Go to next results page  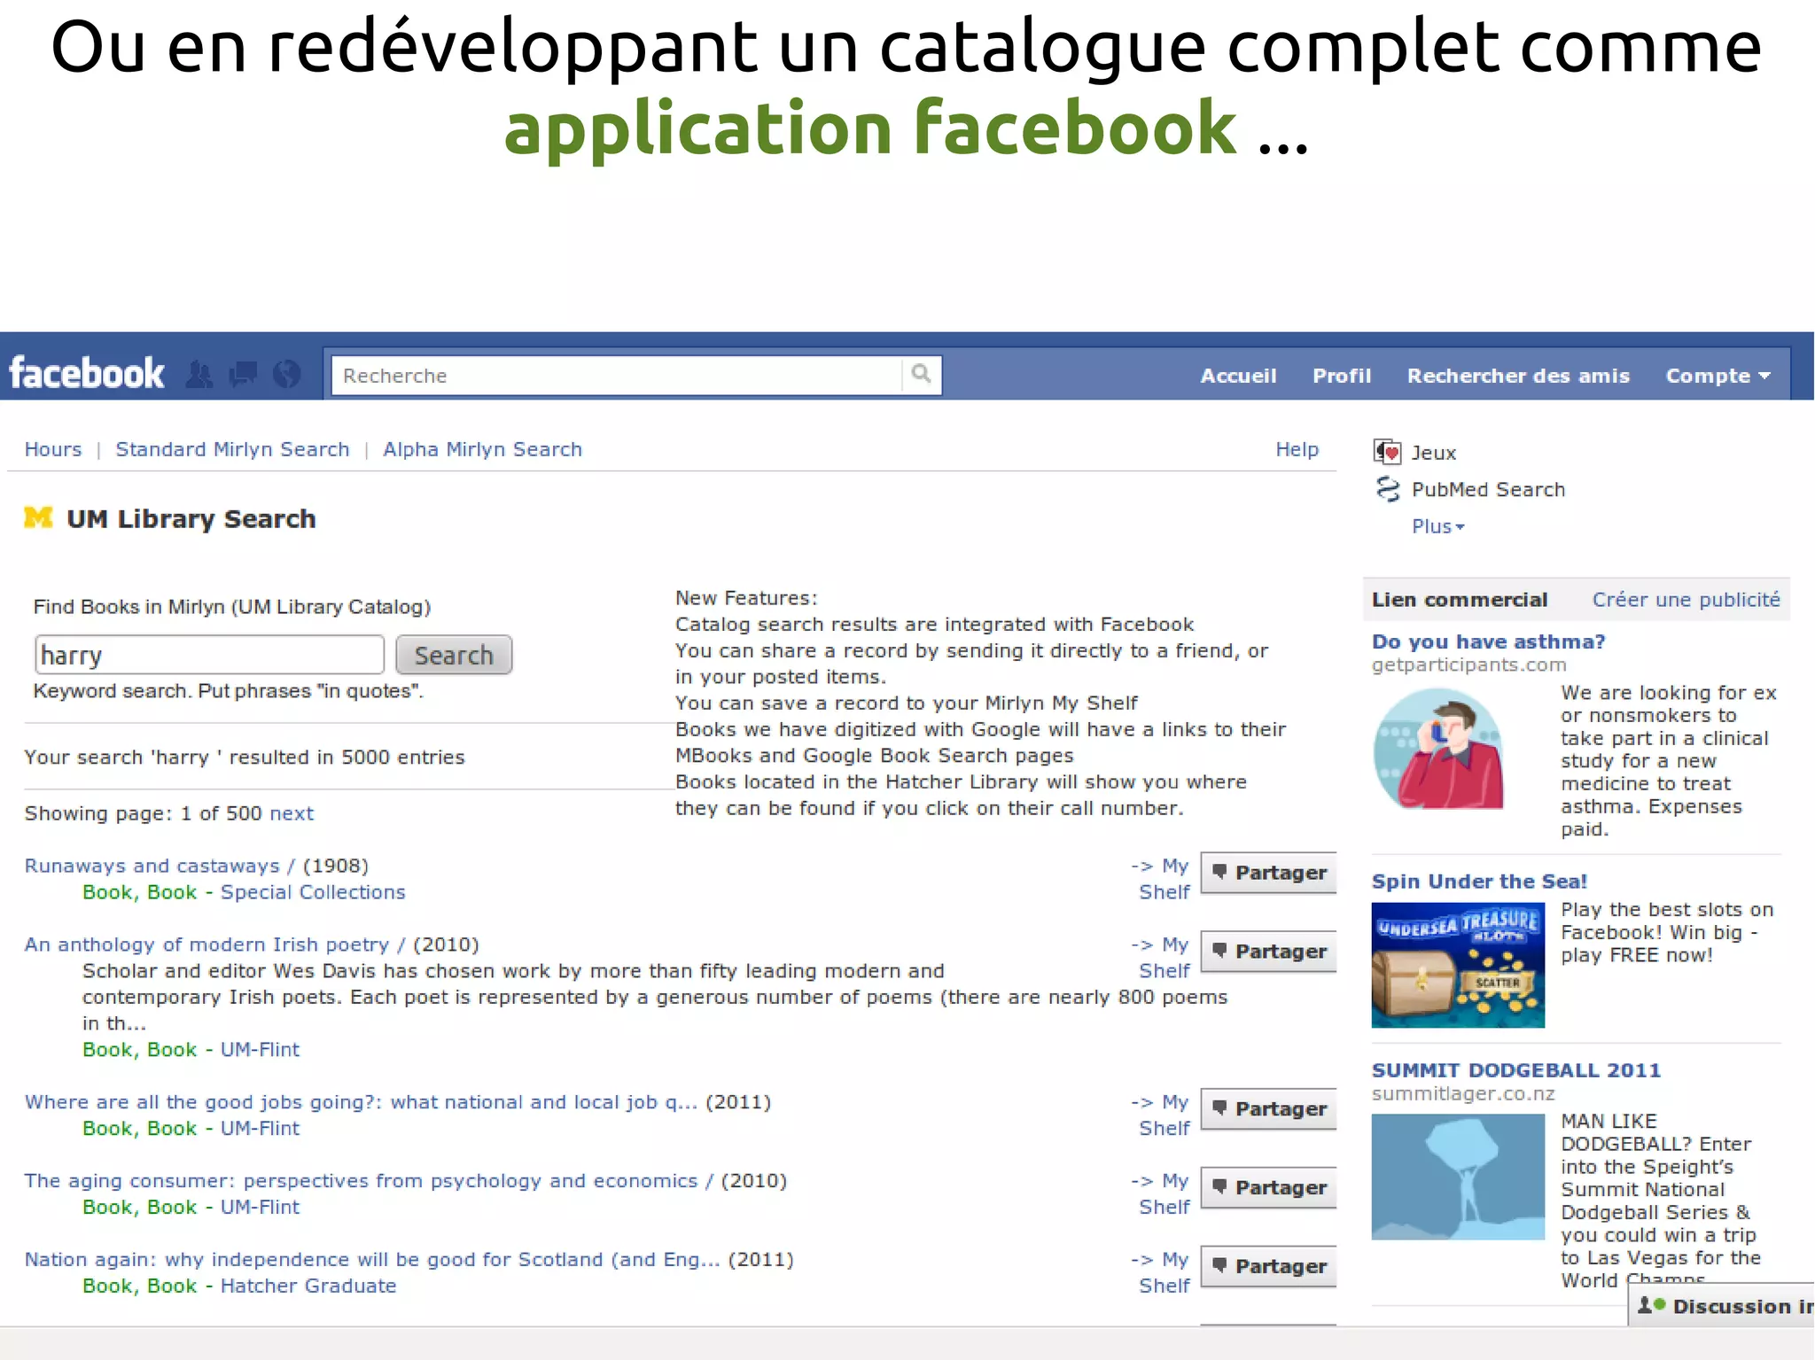coord(292,813)
